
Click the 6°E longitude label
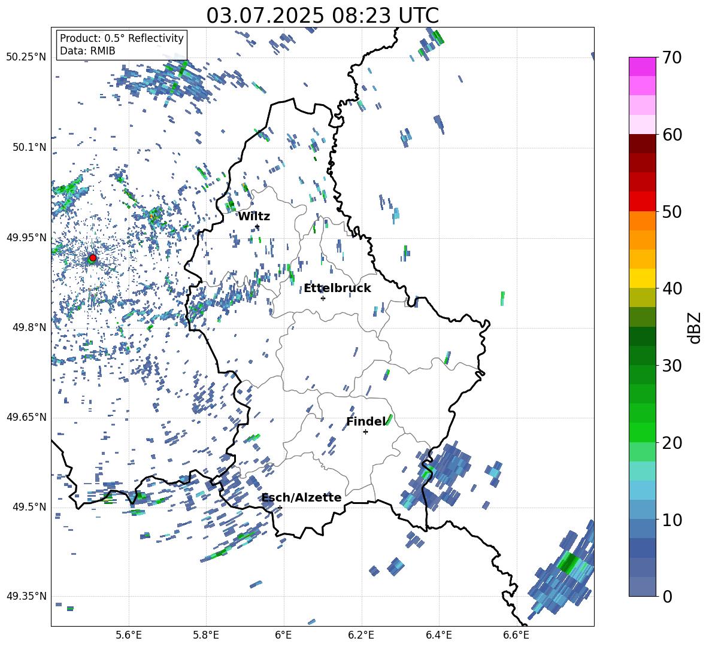point(283,635)
